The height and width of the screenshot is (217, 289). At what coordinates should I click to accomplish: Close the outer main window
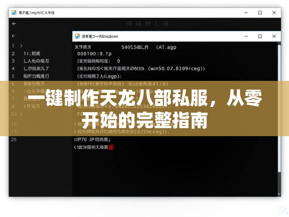click(x=274, y=13)
